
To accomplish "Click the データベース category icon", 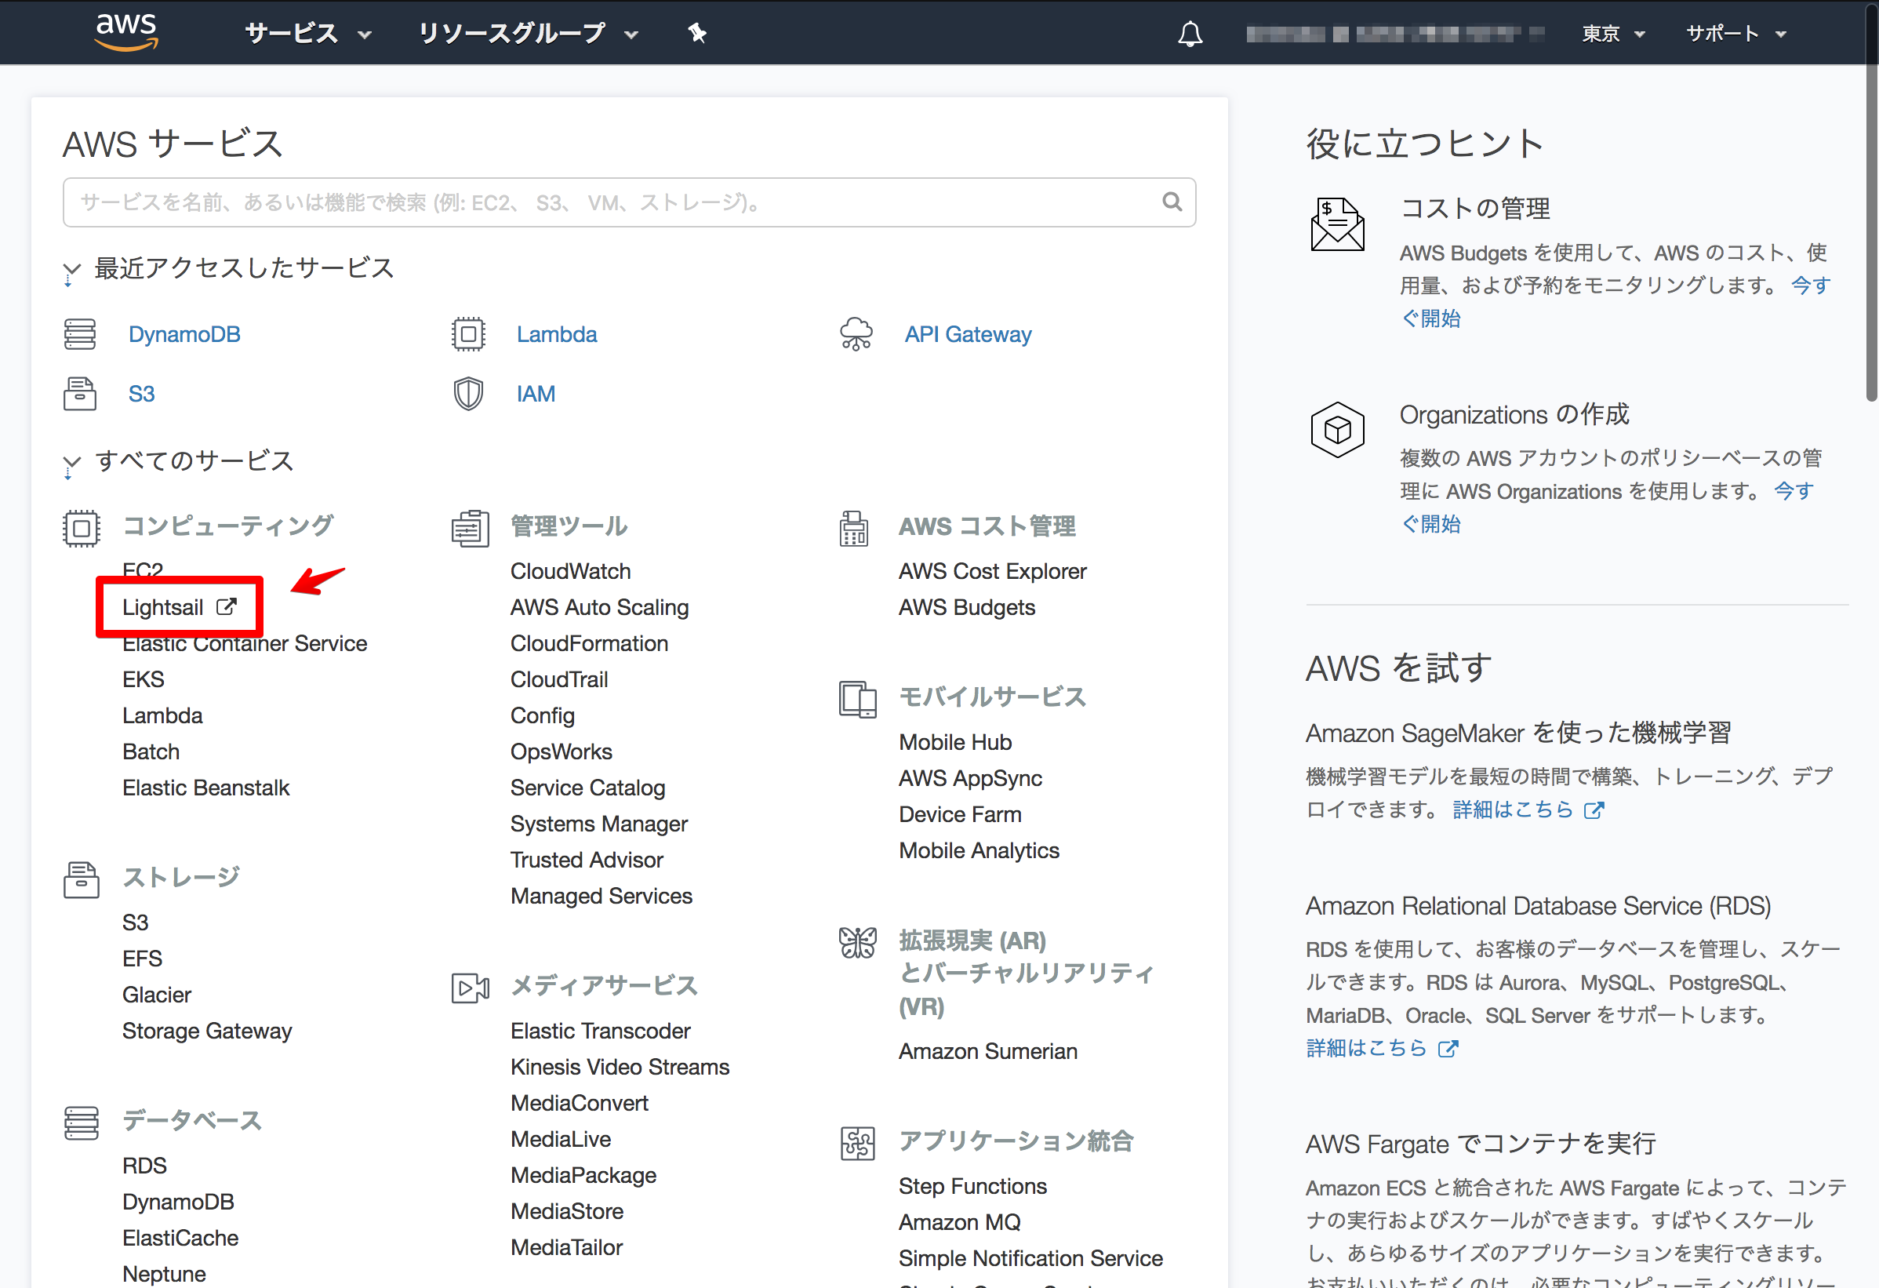I will point(81,1123).
